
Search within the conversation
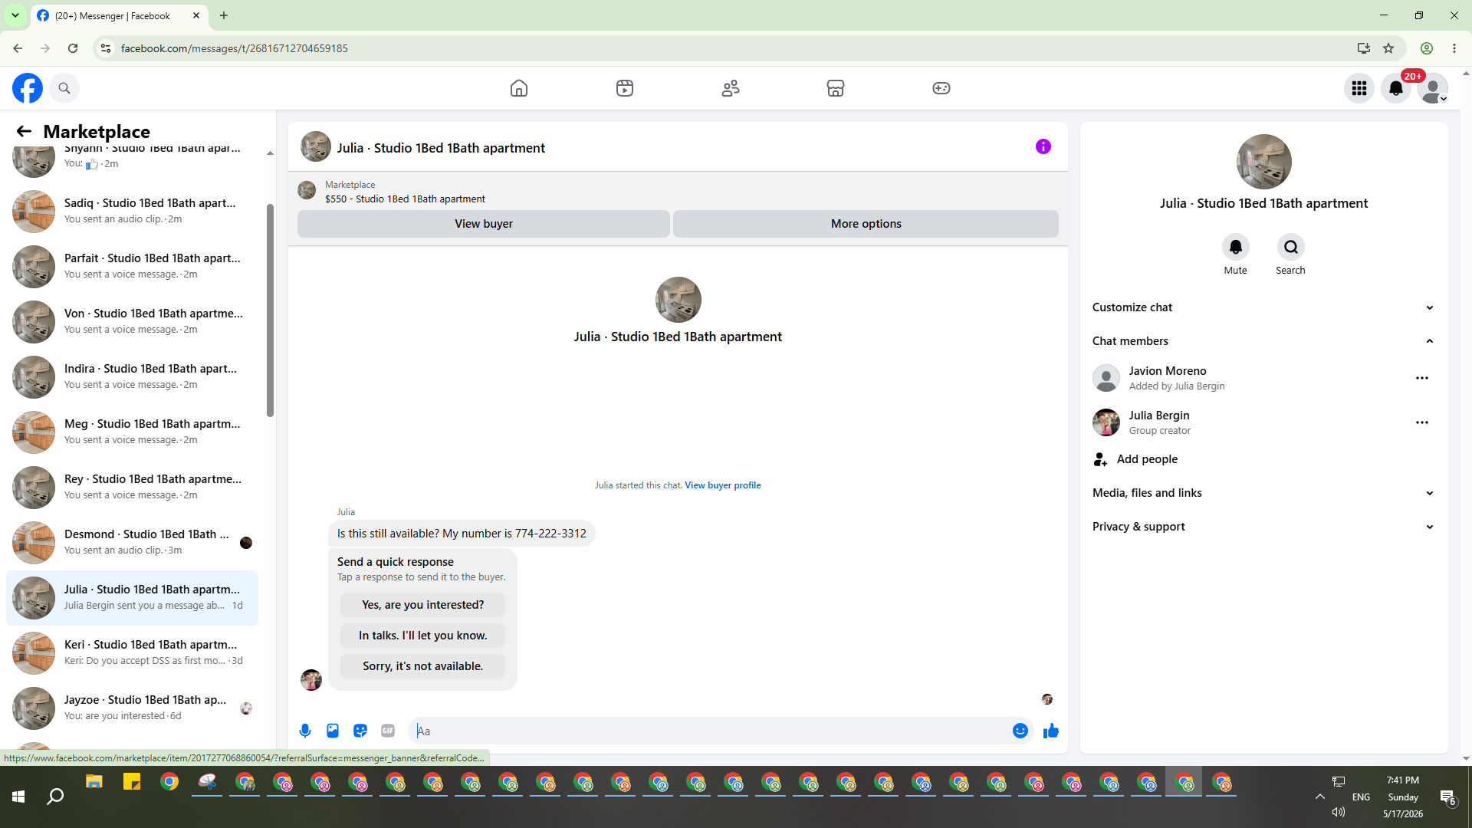coord(1291,247)
